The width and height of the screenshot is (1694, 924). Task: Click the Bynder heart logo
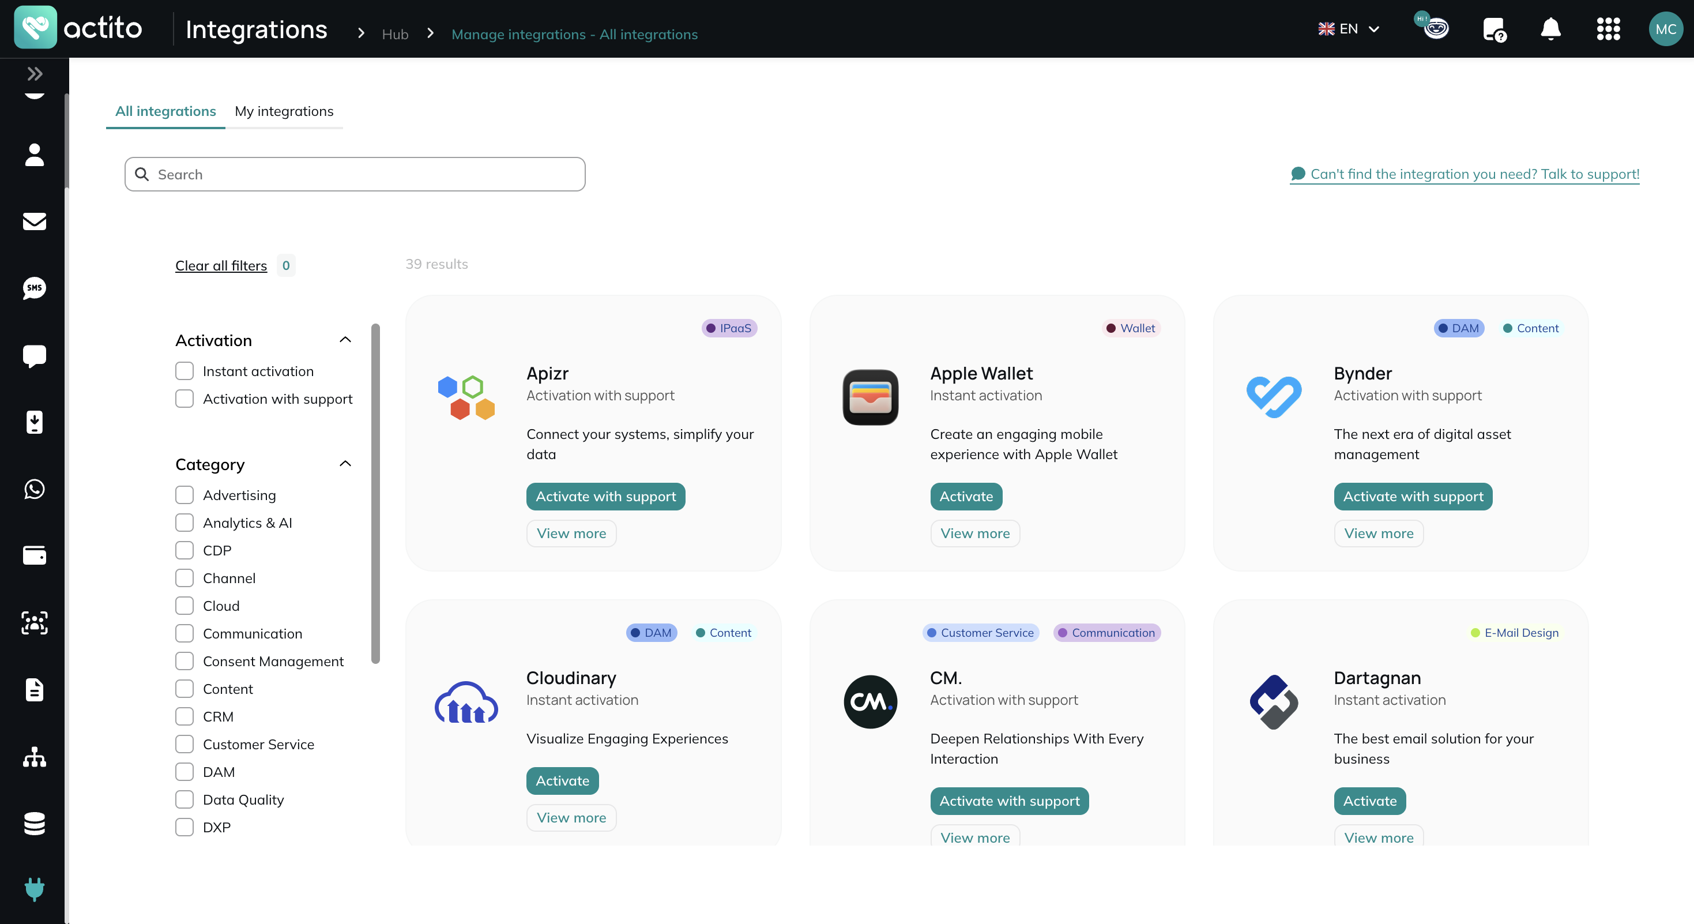point(1274,397)
